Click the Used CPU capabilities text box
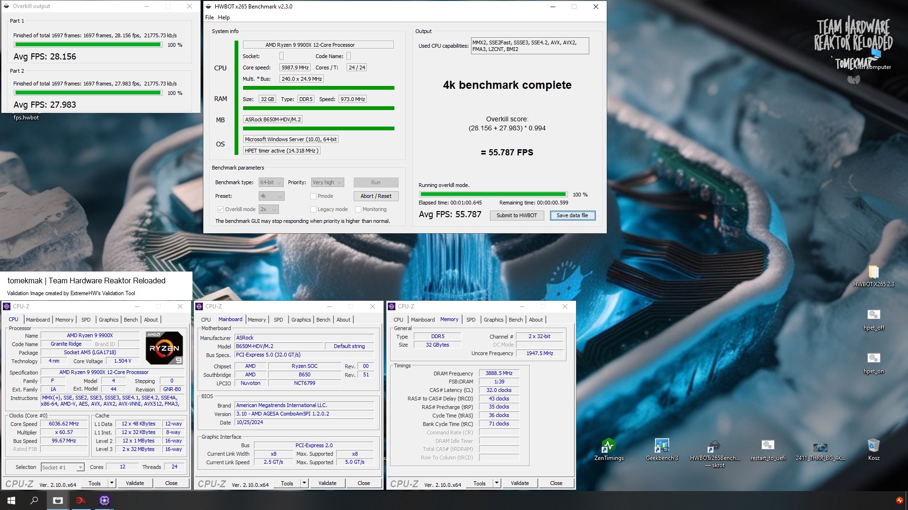This screenshot has height=510, width=908. [x=530, y=46]
